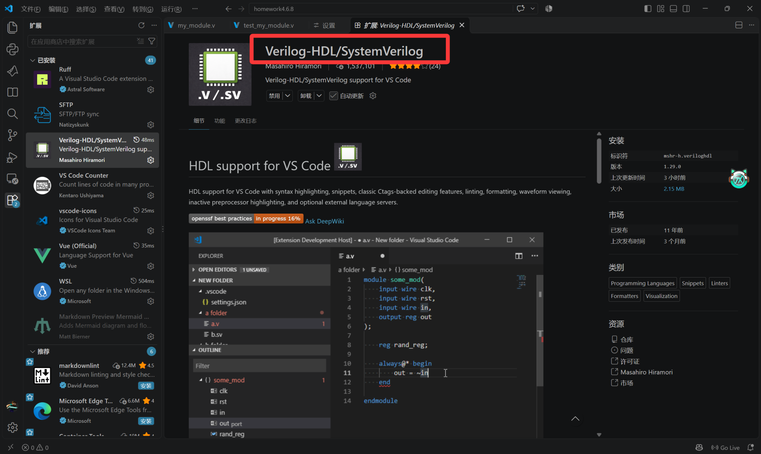
Task: Install the markdownlint extension
Action: 146,386
